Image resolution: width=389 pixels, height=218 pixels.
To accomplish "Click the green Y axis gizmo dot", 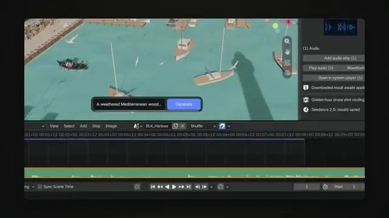I will point(275,25).
